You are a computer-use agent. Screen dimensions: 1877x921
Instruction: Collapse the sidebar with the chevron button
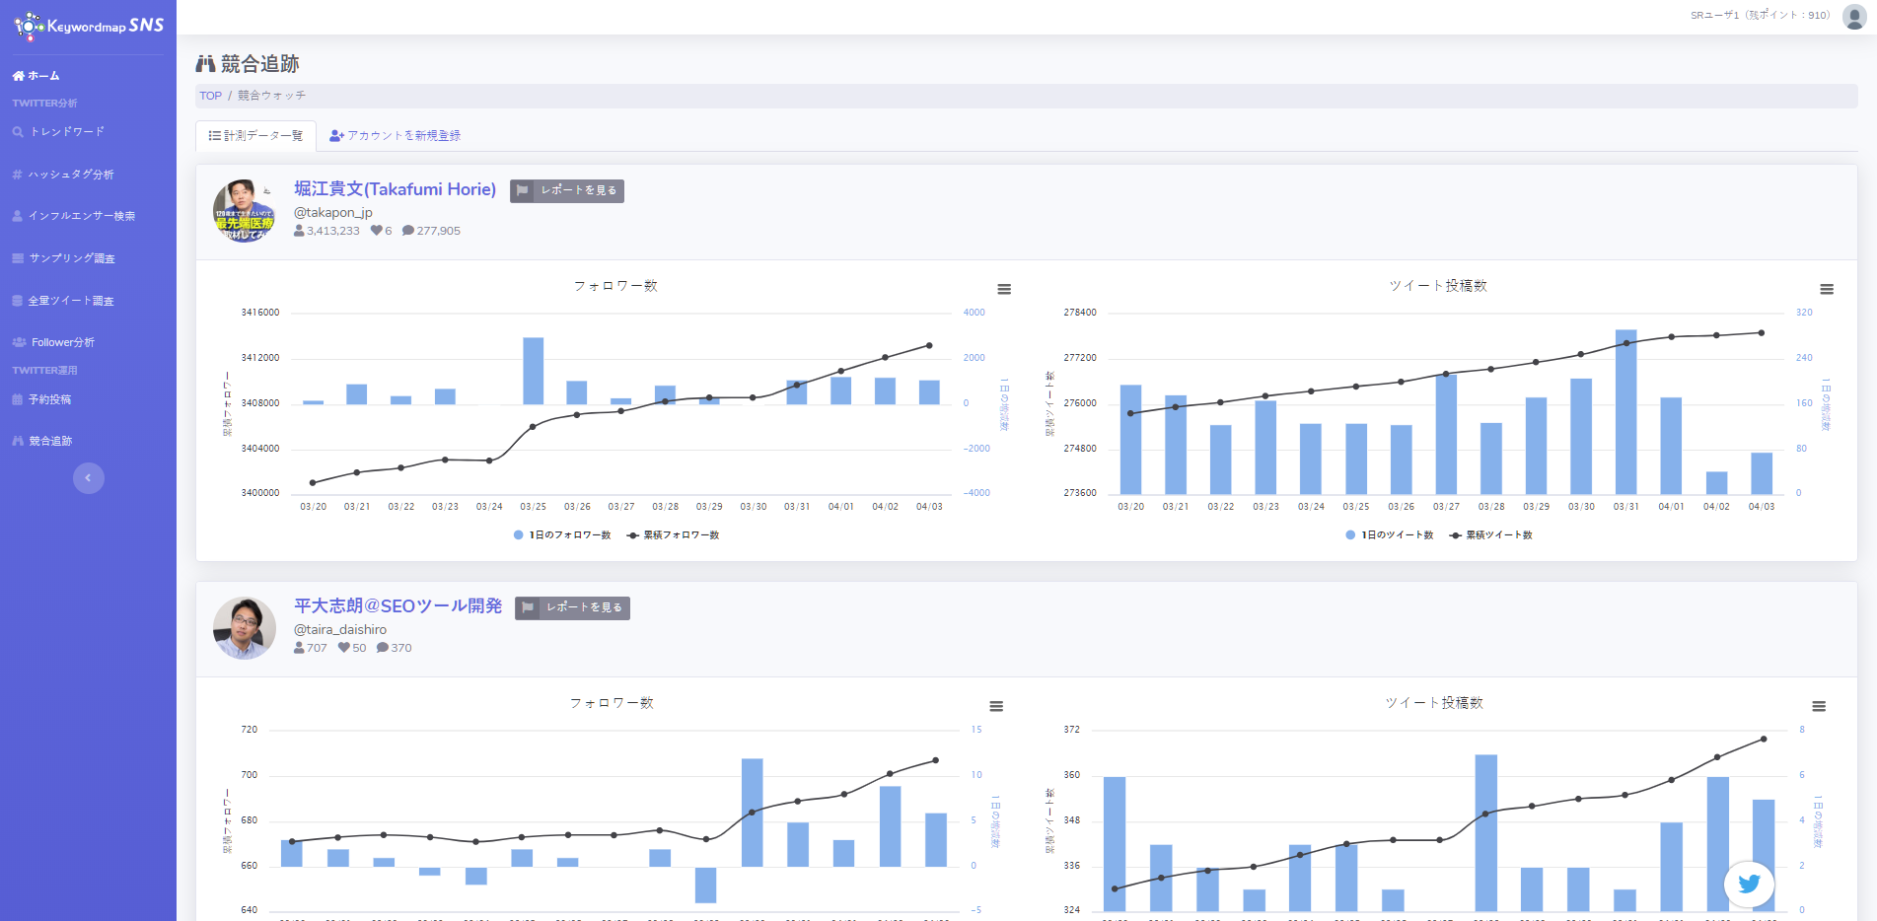(89, 478)
